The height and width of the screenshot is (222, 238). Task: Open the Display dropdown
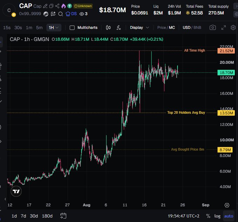[x=139, y=27]
